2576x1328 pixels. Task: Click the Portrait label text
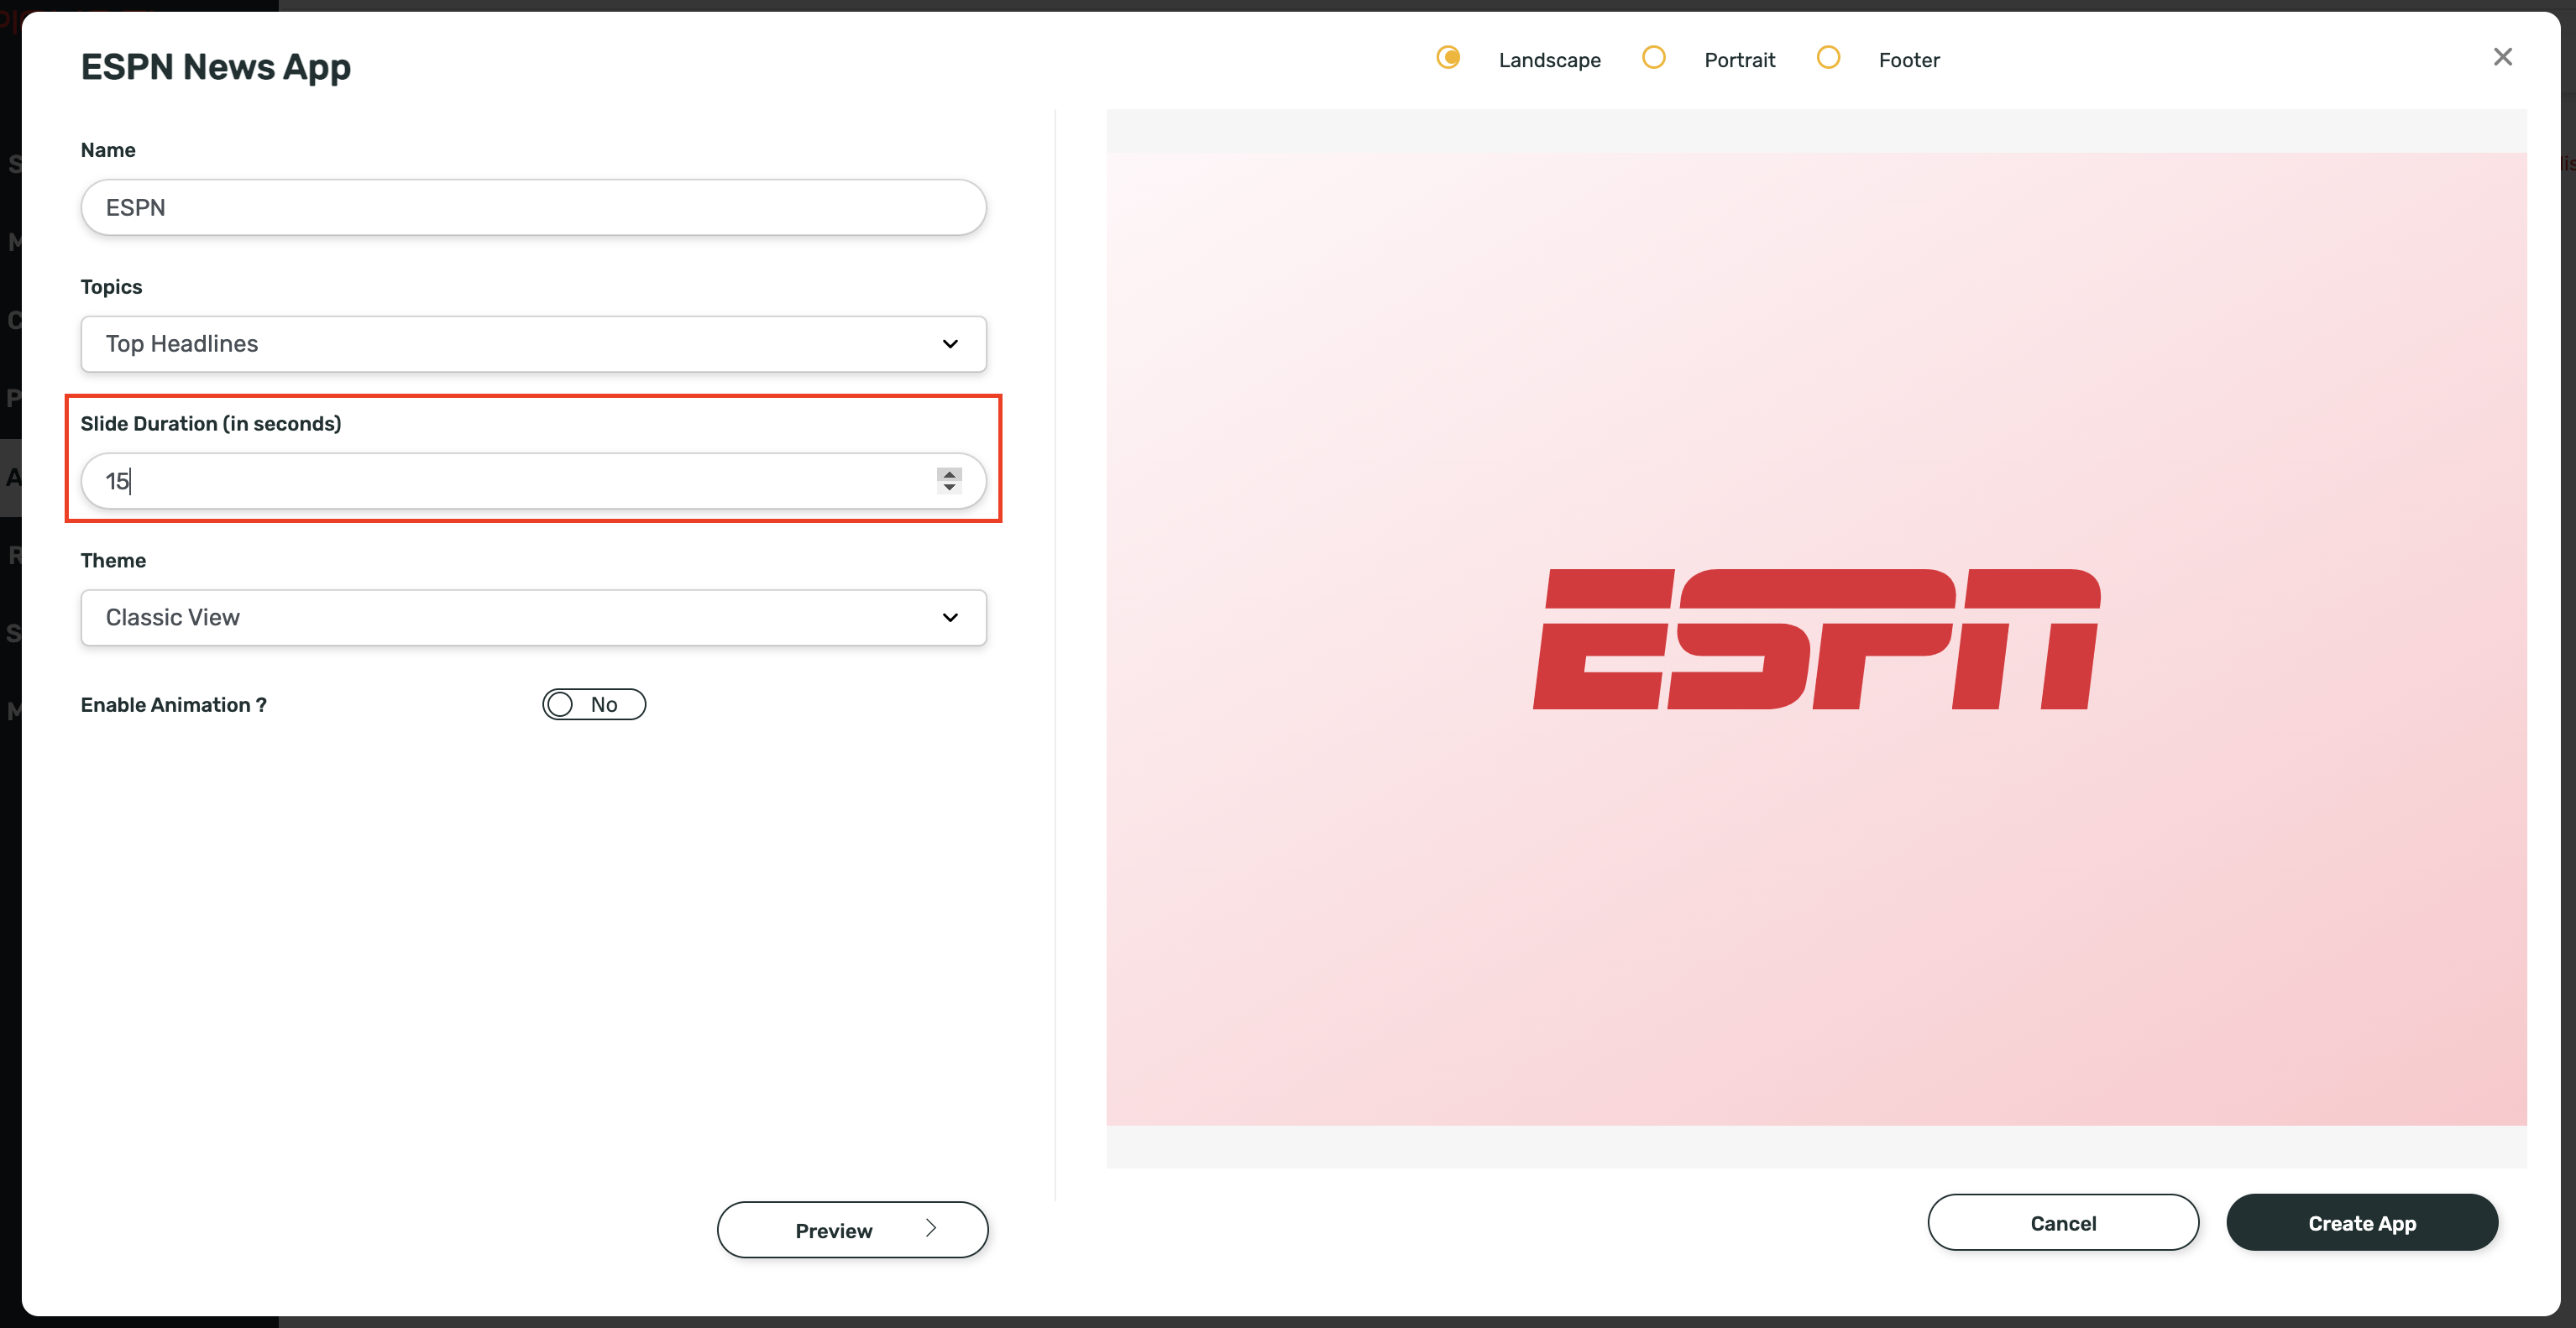point(1739,60)
